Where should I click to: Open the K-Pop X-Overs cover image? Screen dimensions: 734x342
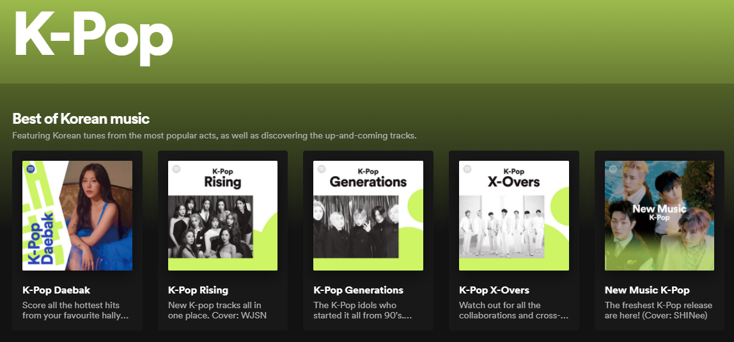[514, 216]
